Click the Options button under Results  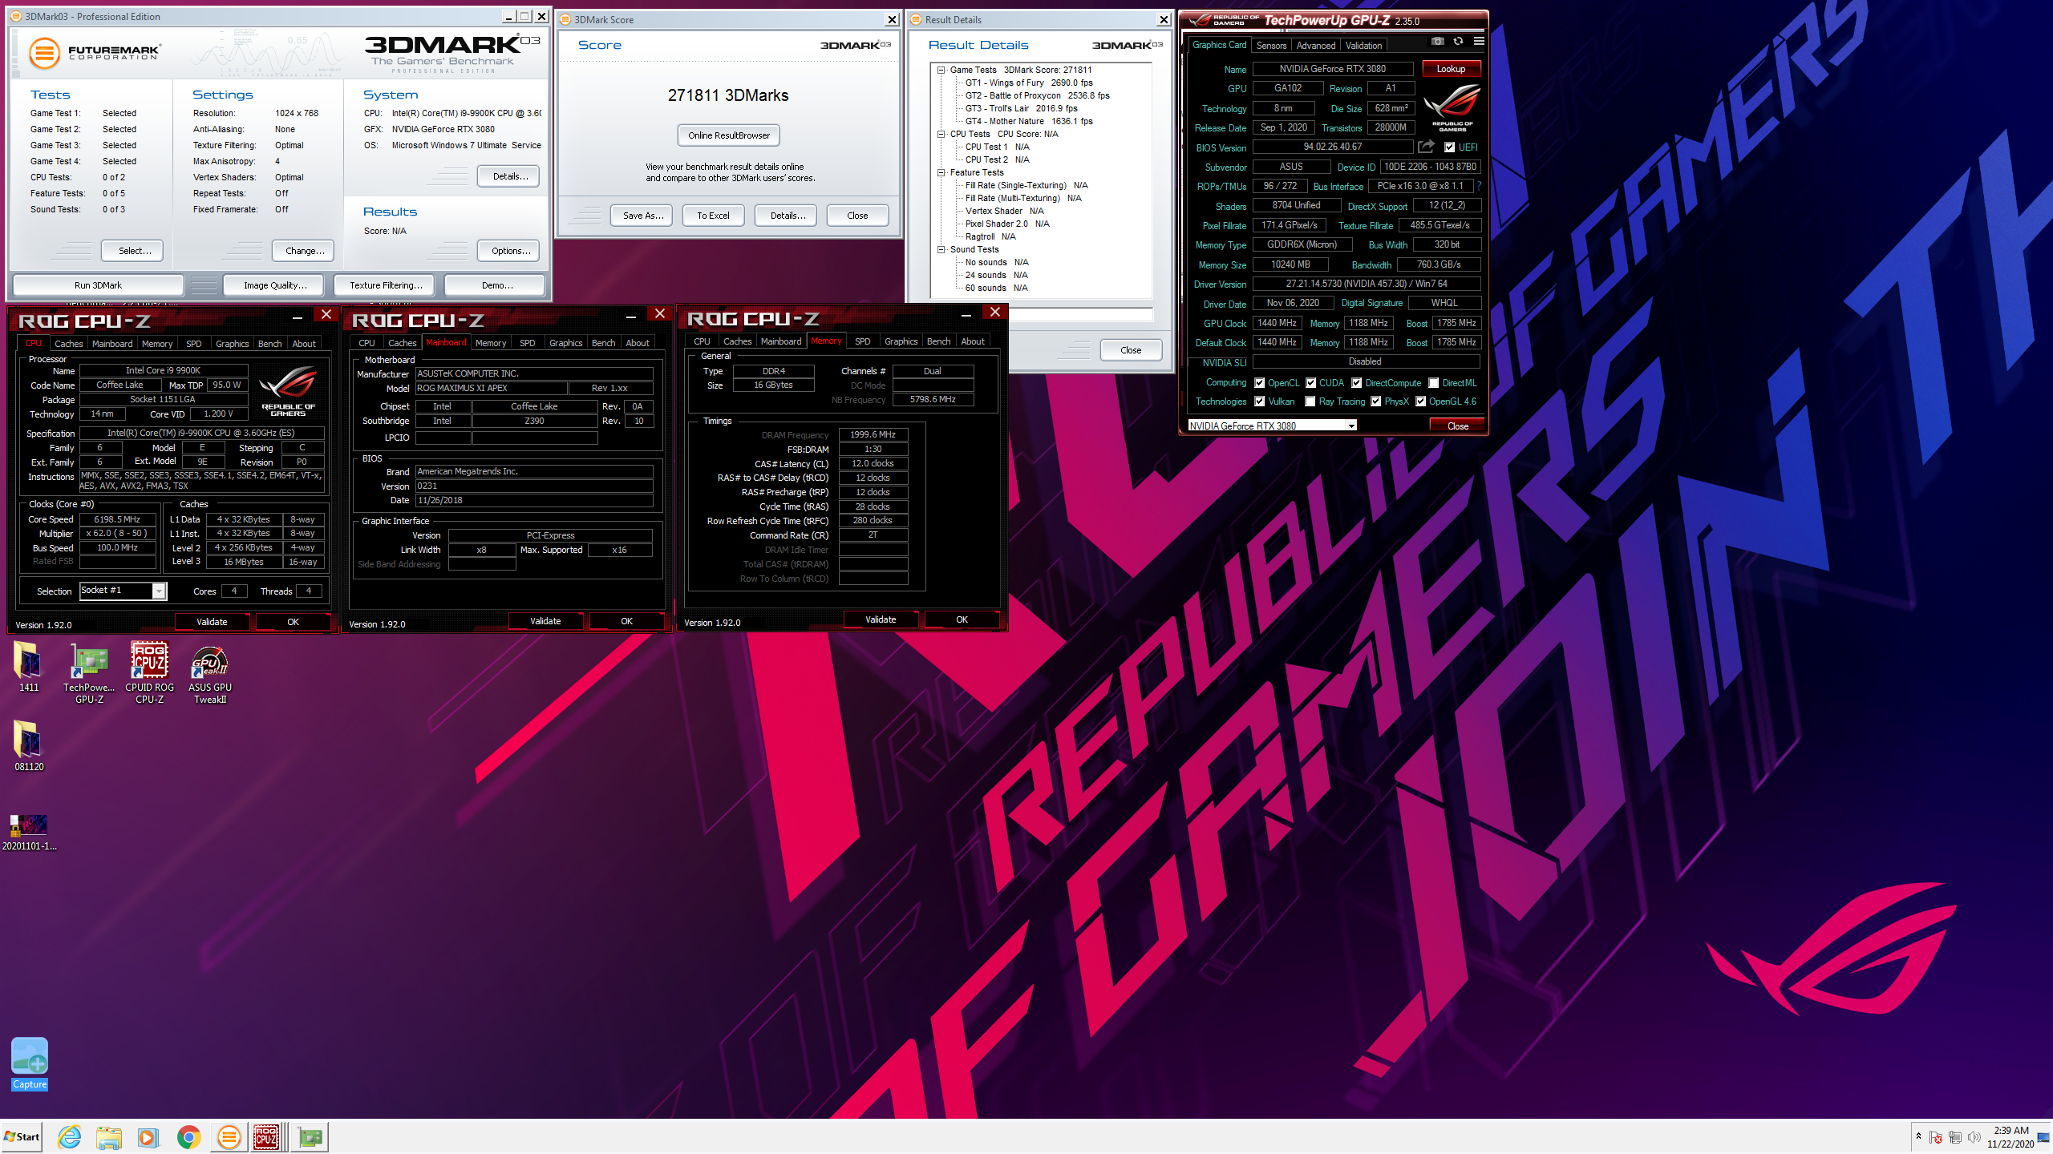tap(510, 251)
